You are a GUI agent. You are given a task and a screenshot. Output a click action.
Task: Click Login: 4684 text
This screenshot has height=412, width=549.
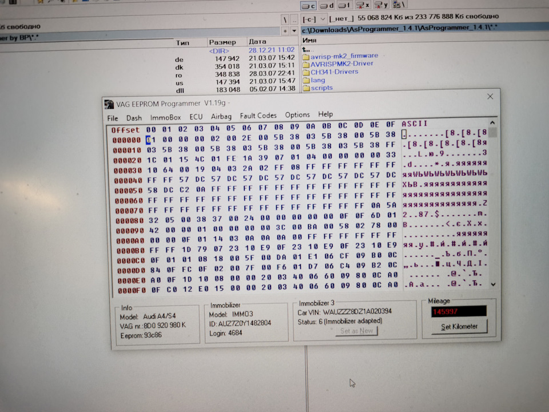pyautogui.click(x=225, y=333)
